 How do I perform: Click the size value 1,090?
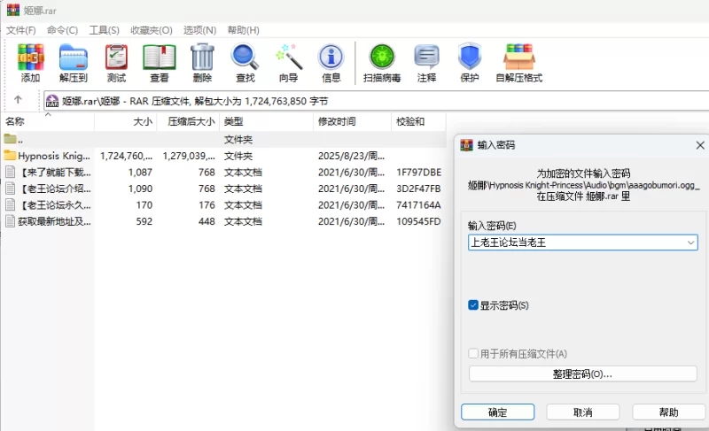click(140, 189)
